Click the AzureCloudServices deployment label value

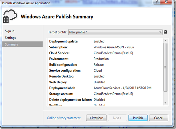point(122,88)
